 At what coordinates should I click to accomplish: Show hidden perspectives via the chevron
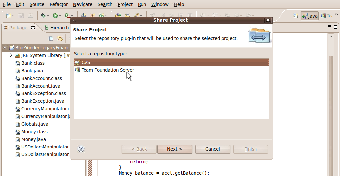336,15
